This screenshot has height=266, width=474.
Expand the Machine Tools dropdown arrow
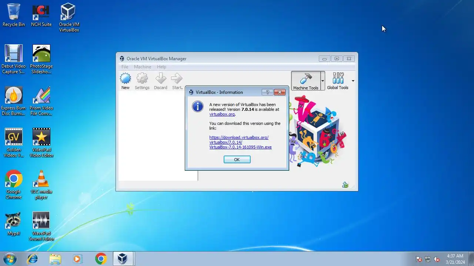tap(323, 81)
